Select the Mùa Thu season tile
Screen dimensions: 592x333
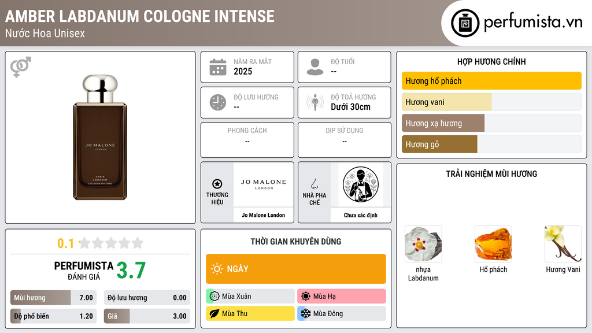[250, 313]
